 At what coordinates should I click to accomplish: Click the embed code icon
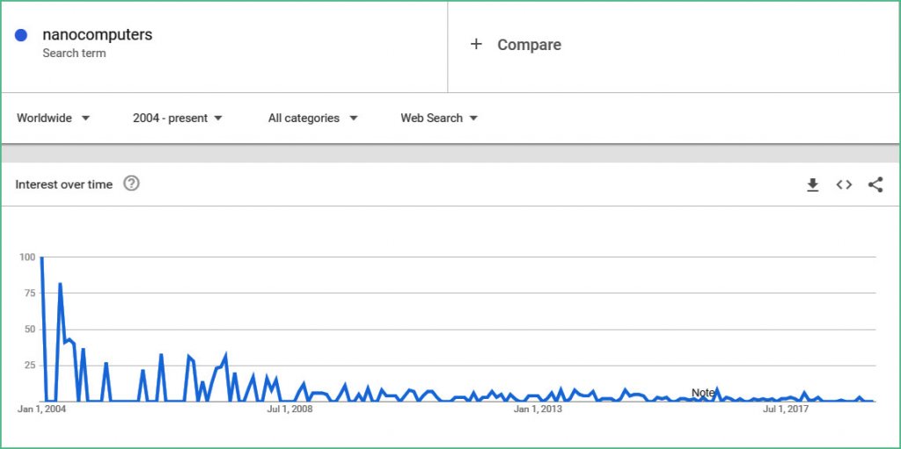click(844, 185)
